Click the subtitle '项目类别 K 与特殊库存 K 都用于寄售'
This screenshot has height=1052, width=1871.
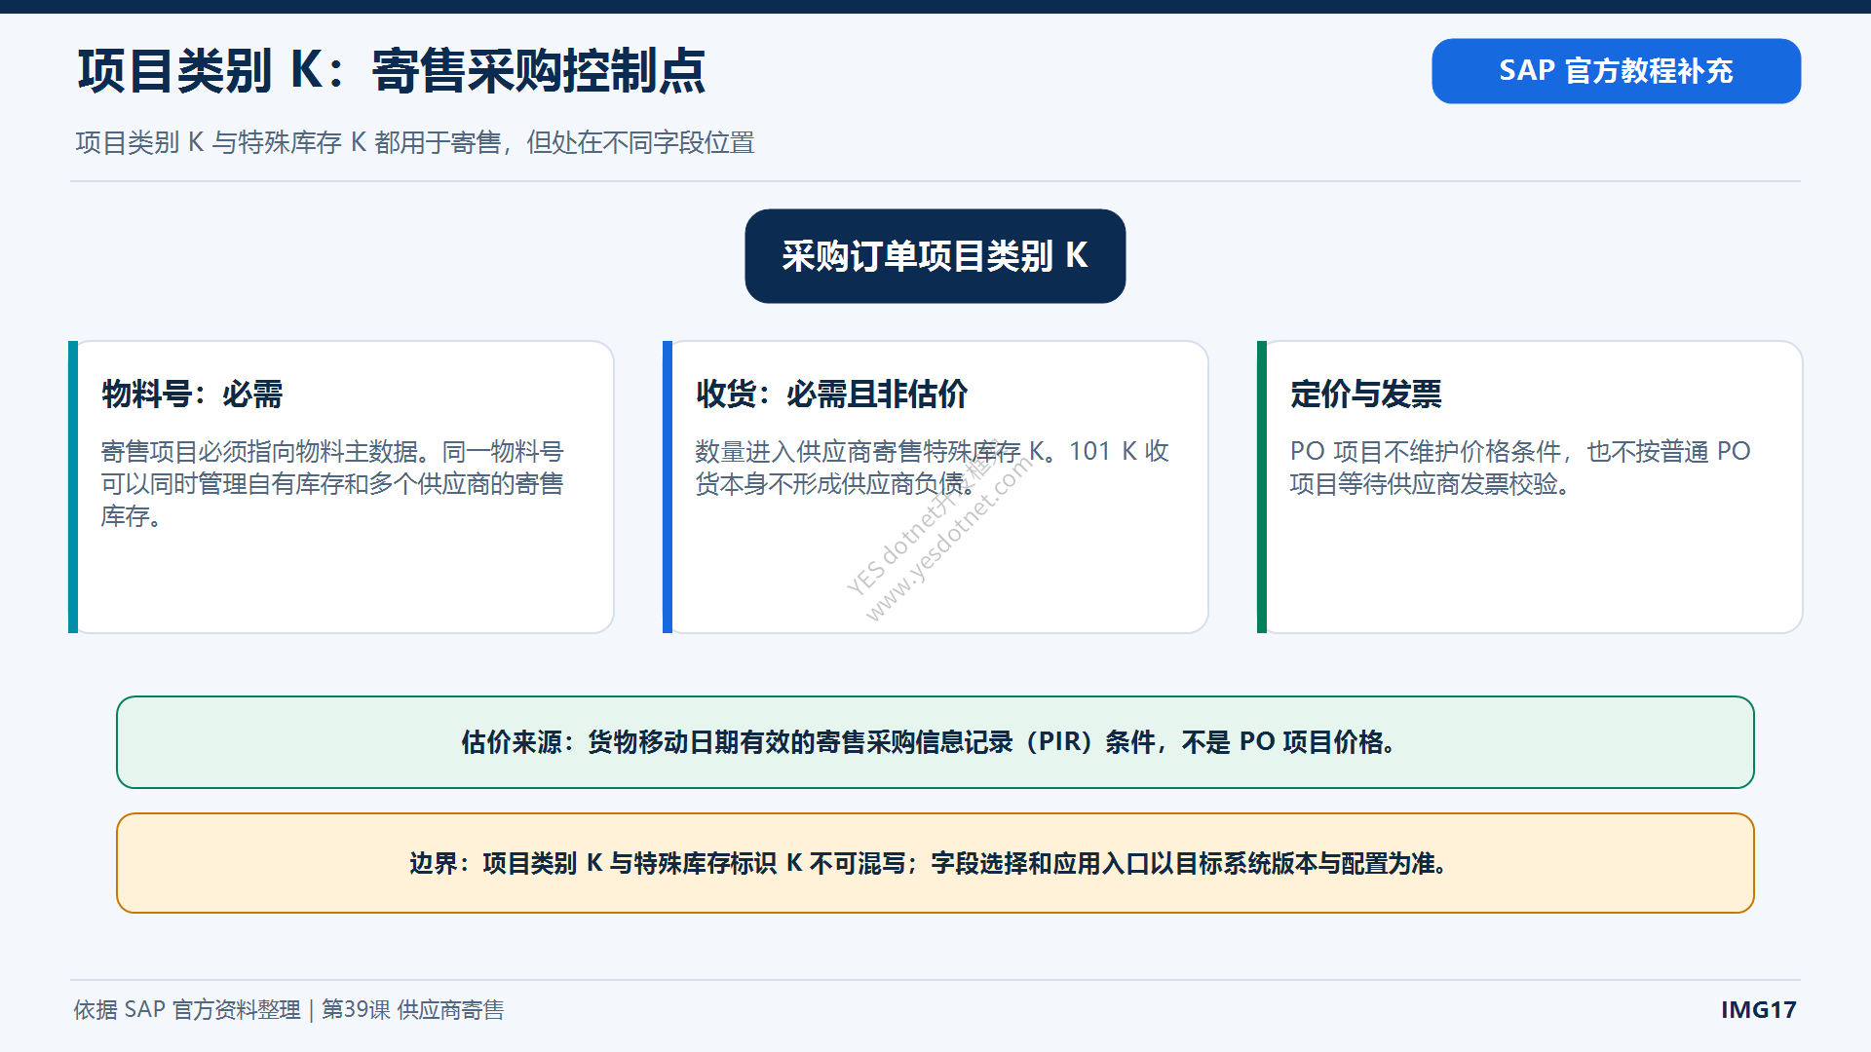(x=288, y=143)
